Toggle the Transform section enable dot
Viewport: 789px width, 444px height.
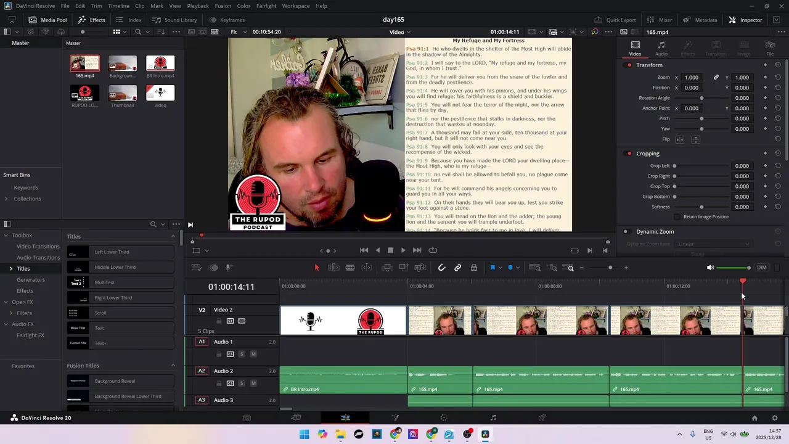point(629,65)
